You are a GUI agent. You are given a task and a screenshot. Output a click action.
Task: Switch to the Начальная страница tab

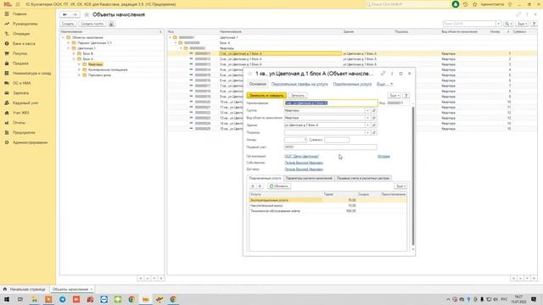click(x=25, y=289)
